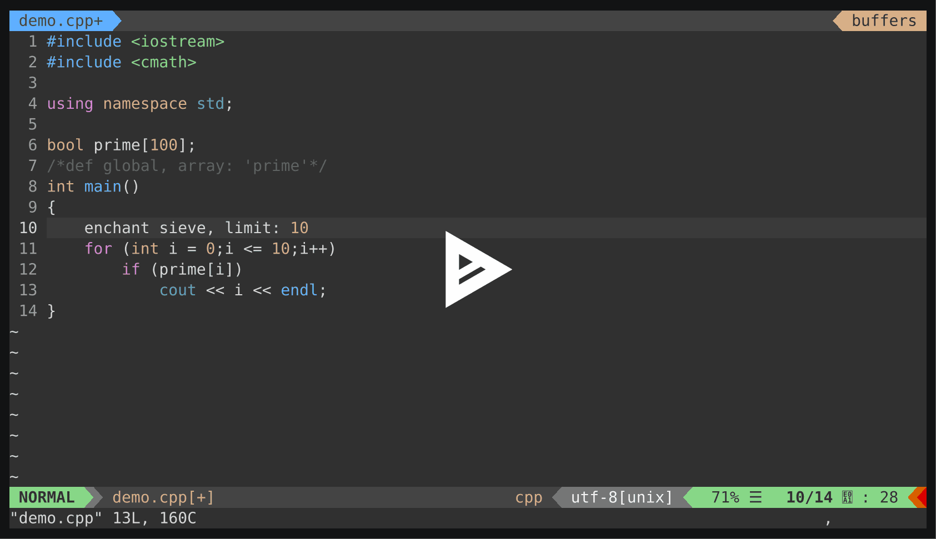The width and height of the screenshot is (936, 539).
Task: Click the bool prime[100]; declaration
Action: click(x=121, y=145)
